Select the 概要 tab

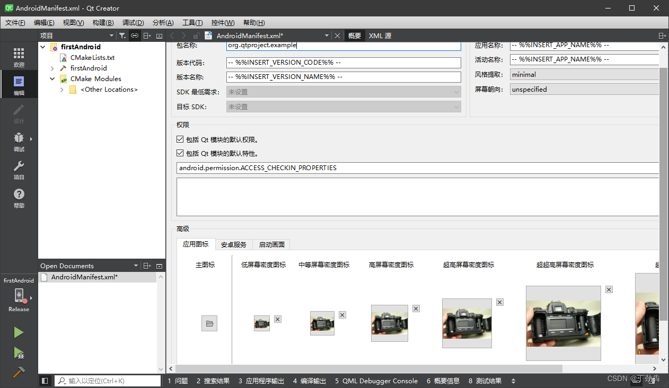355,36
